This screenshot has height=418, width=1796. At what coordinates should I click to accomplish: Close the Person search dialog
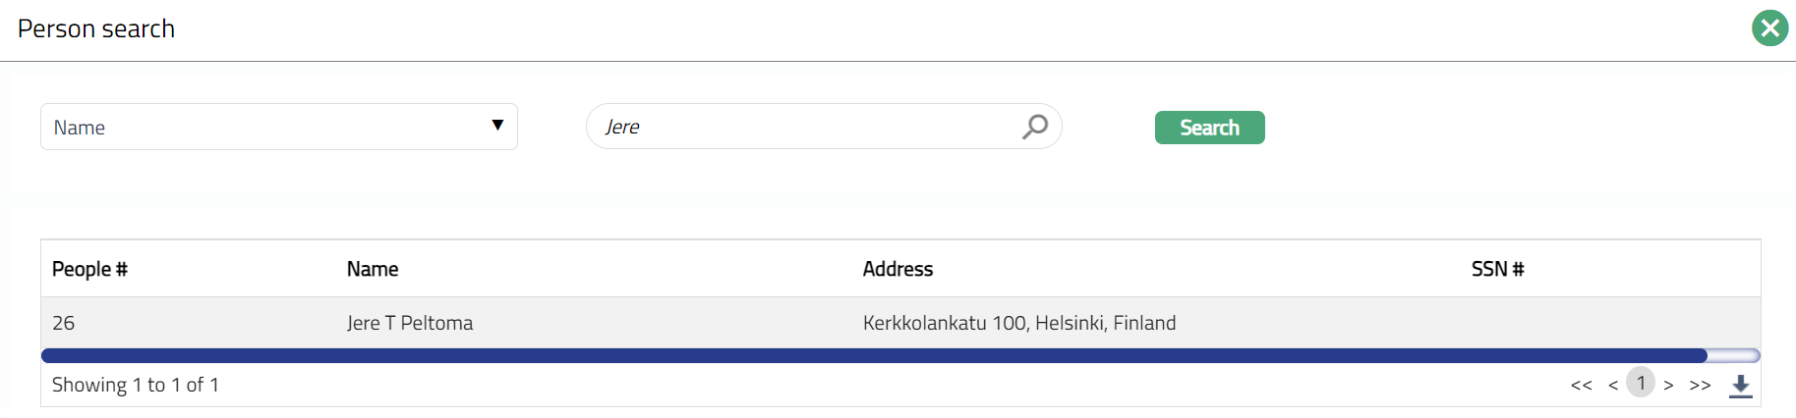pyautogui.click(x=1769, y=28)
